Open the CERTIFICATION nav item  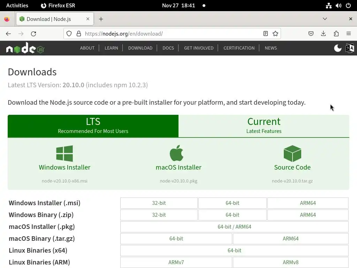point(239,48)
